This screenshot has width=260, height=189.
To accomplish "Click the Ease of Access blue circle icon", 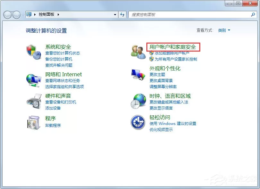I will click(x=138, y=122).
